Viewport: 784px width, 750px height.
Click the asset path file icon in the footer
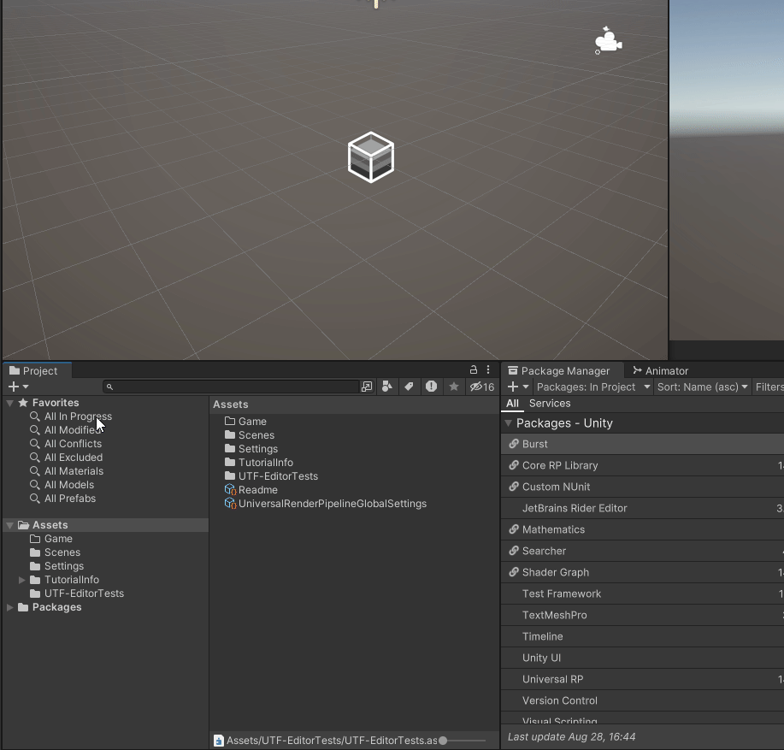click(219, 741)
